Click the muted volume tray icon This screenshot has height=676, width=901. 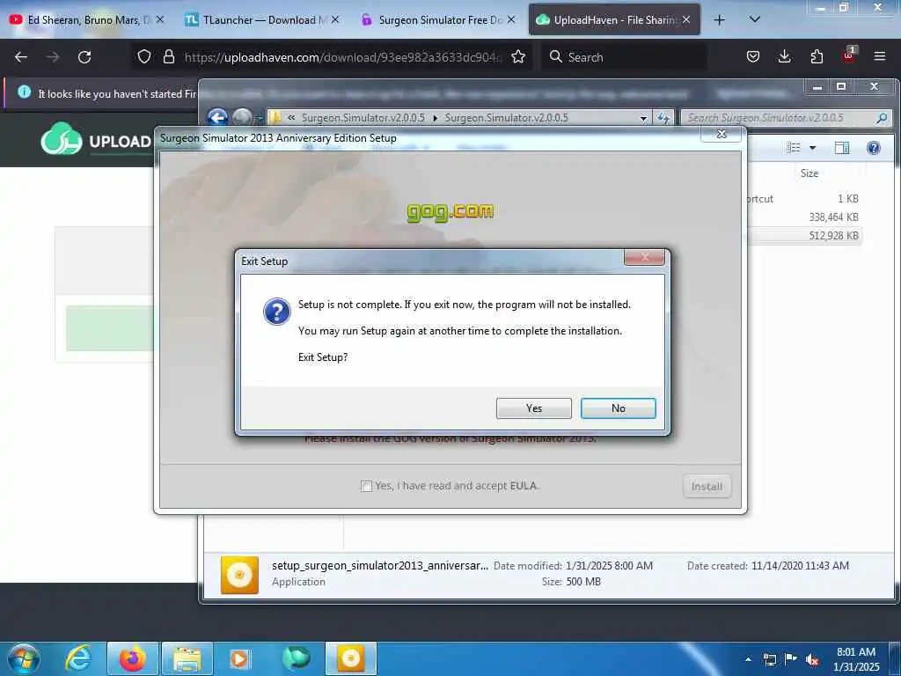[812, 659]
